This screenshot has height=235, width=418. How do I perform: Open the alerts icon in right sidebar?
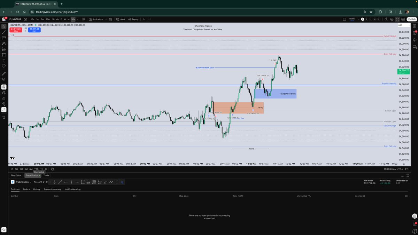coord(415,33)
